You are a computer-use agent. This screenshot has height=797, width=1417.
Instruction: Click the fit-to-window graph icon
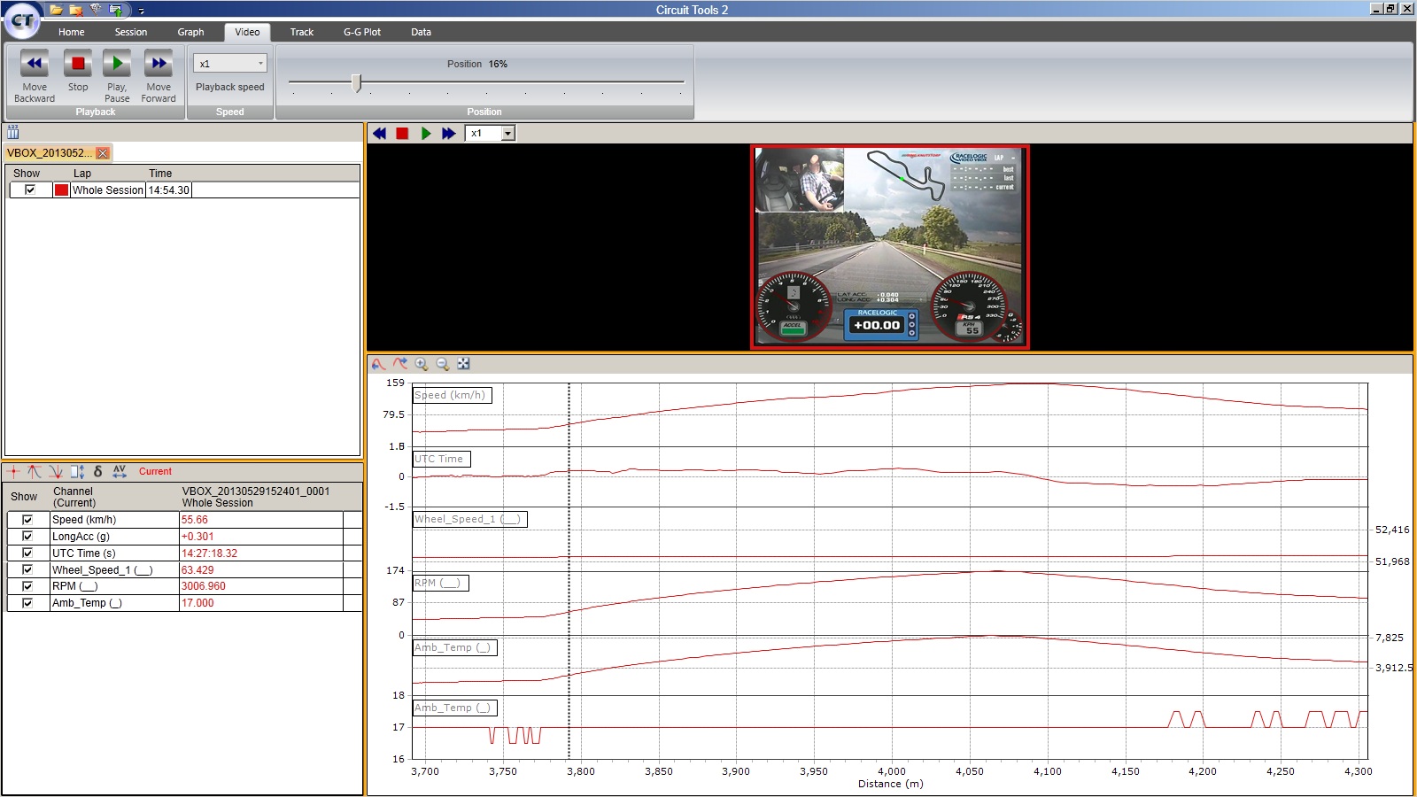pyautogui.click(x=463, y=364)
